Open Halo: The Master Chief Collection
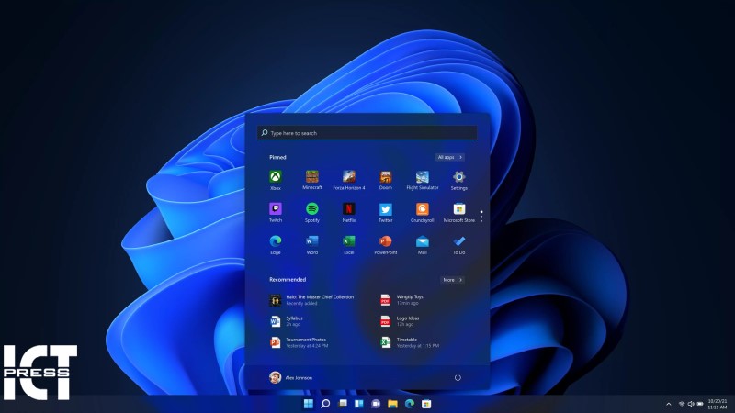 coord(312,300)
